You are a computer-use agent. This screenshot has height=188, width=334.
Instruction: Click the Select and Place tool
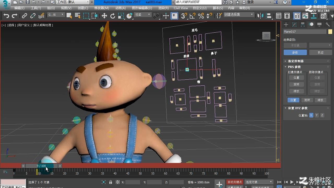tap(129, 16)
